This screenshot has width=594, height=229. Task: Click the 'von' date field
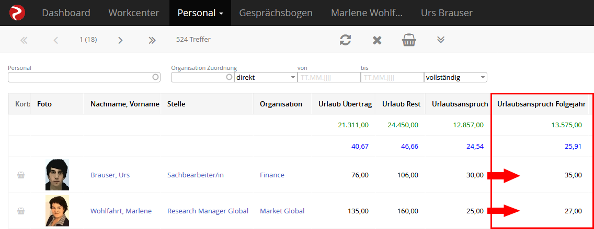tap(329, 77)
